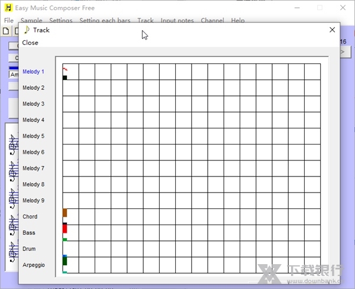
Task: Choose the Chord track label
Action: [x=30, y=217]
